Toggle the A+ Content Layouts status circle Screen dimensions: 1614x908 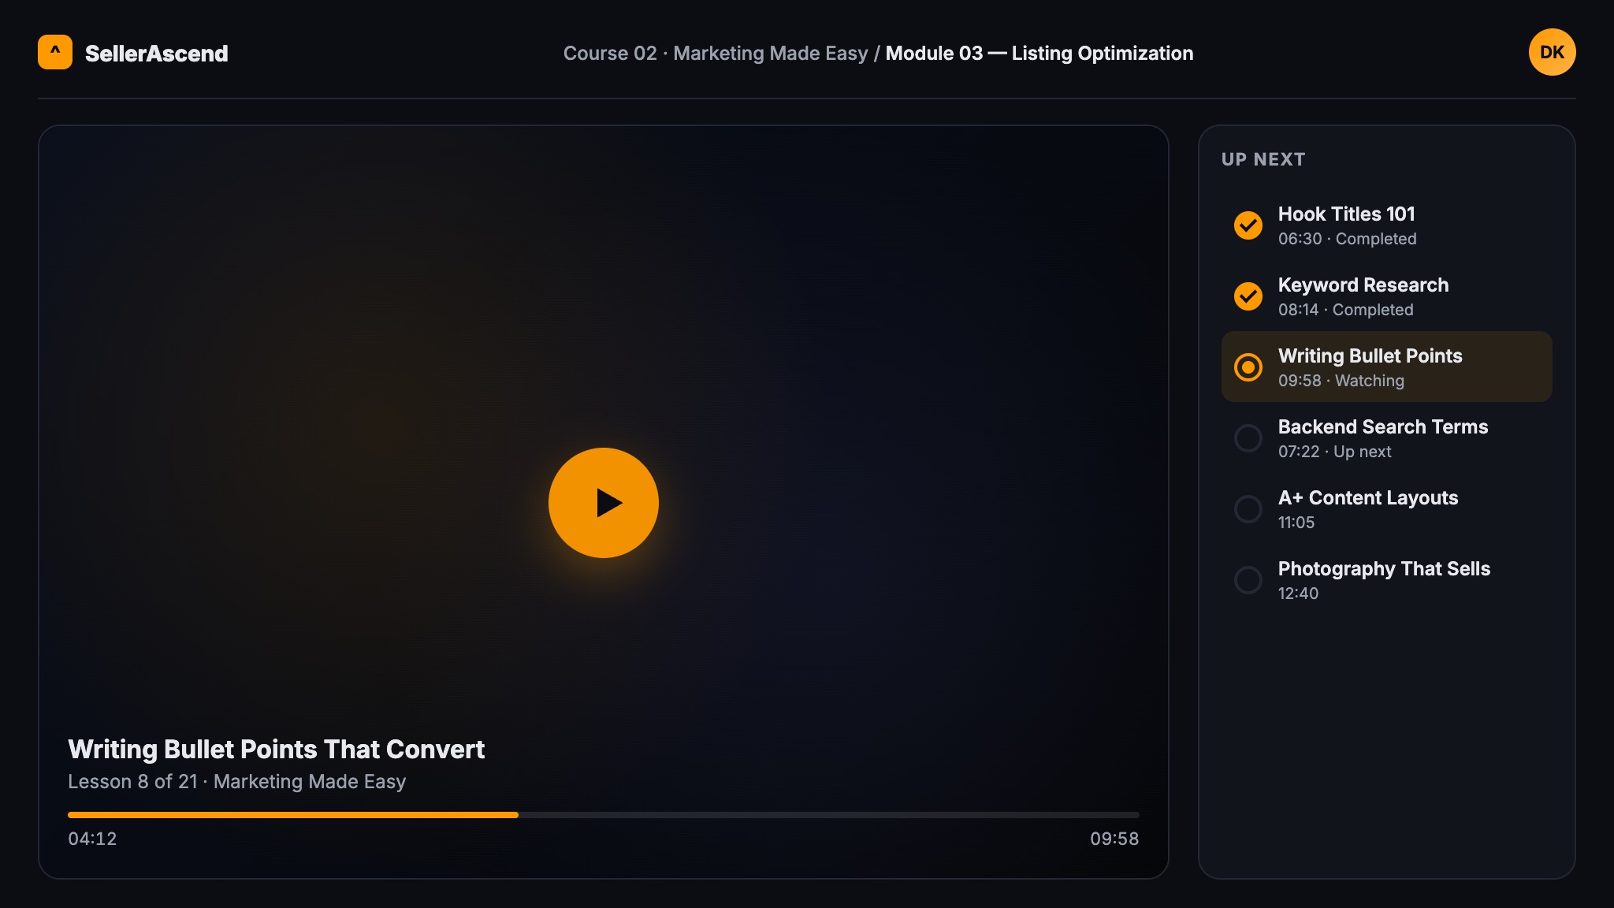(x=1248, y=509)
